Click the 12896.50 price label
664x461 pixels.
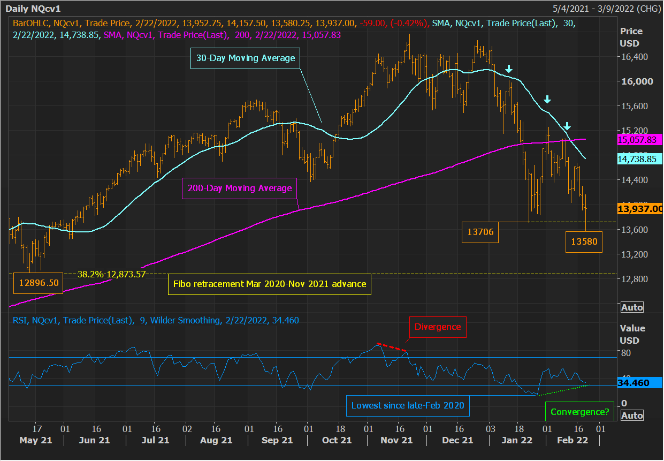click(37, 284)
